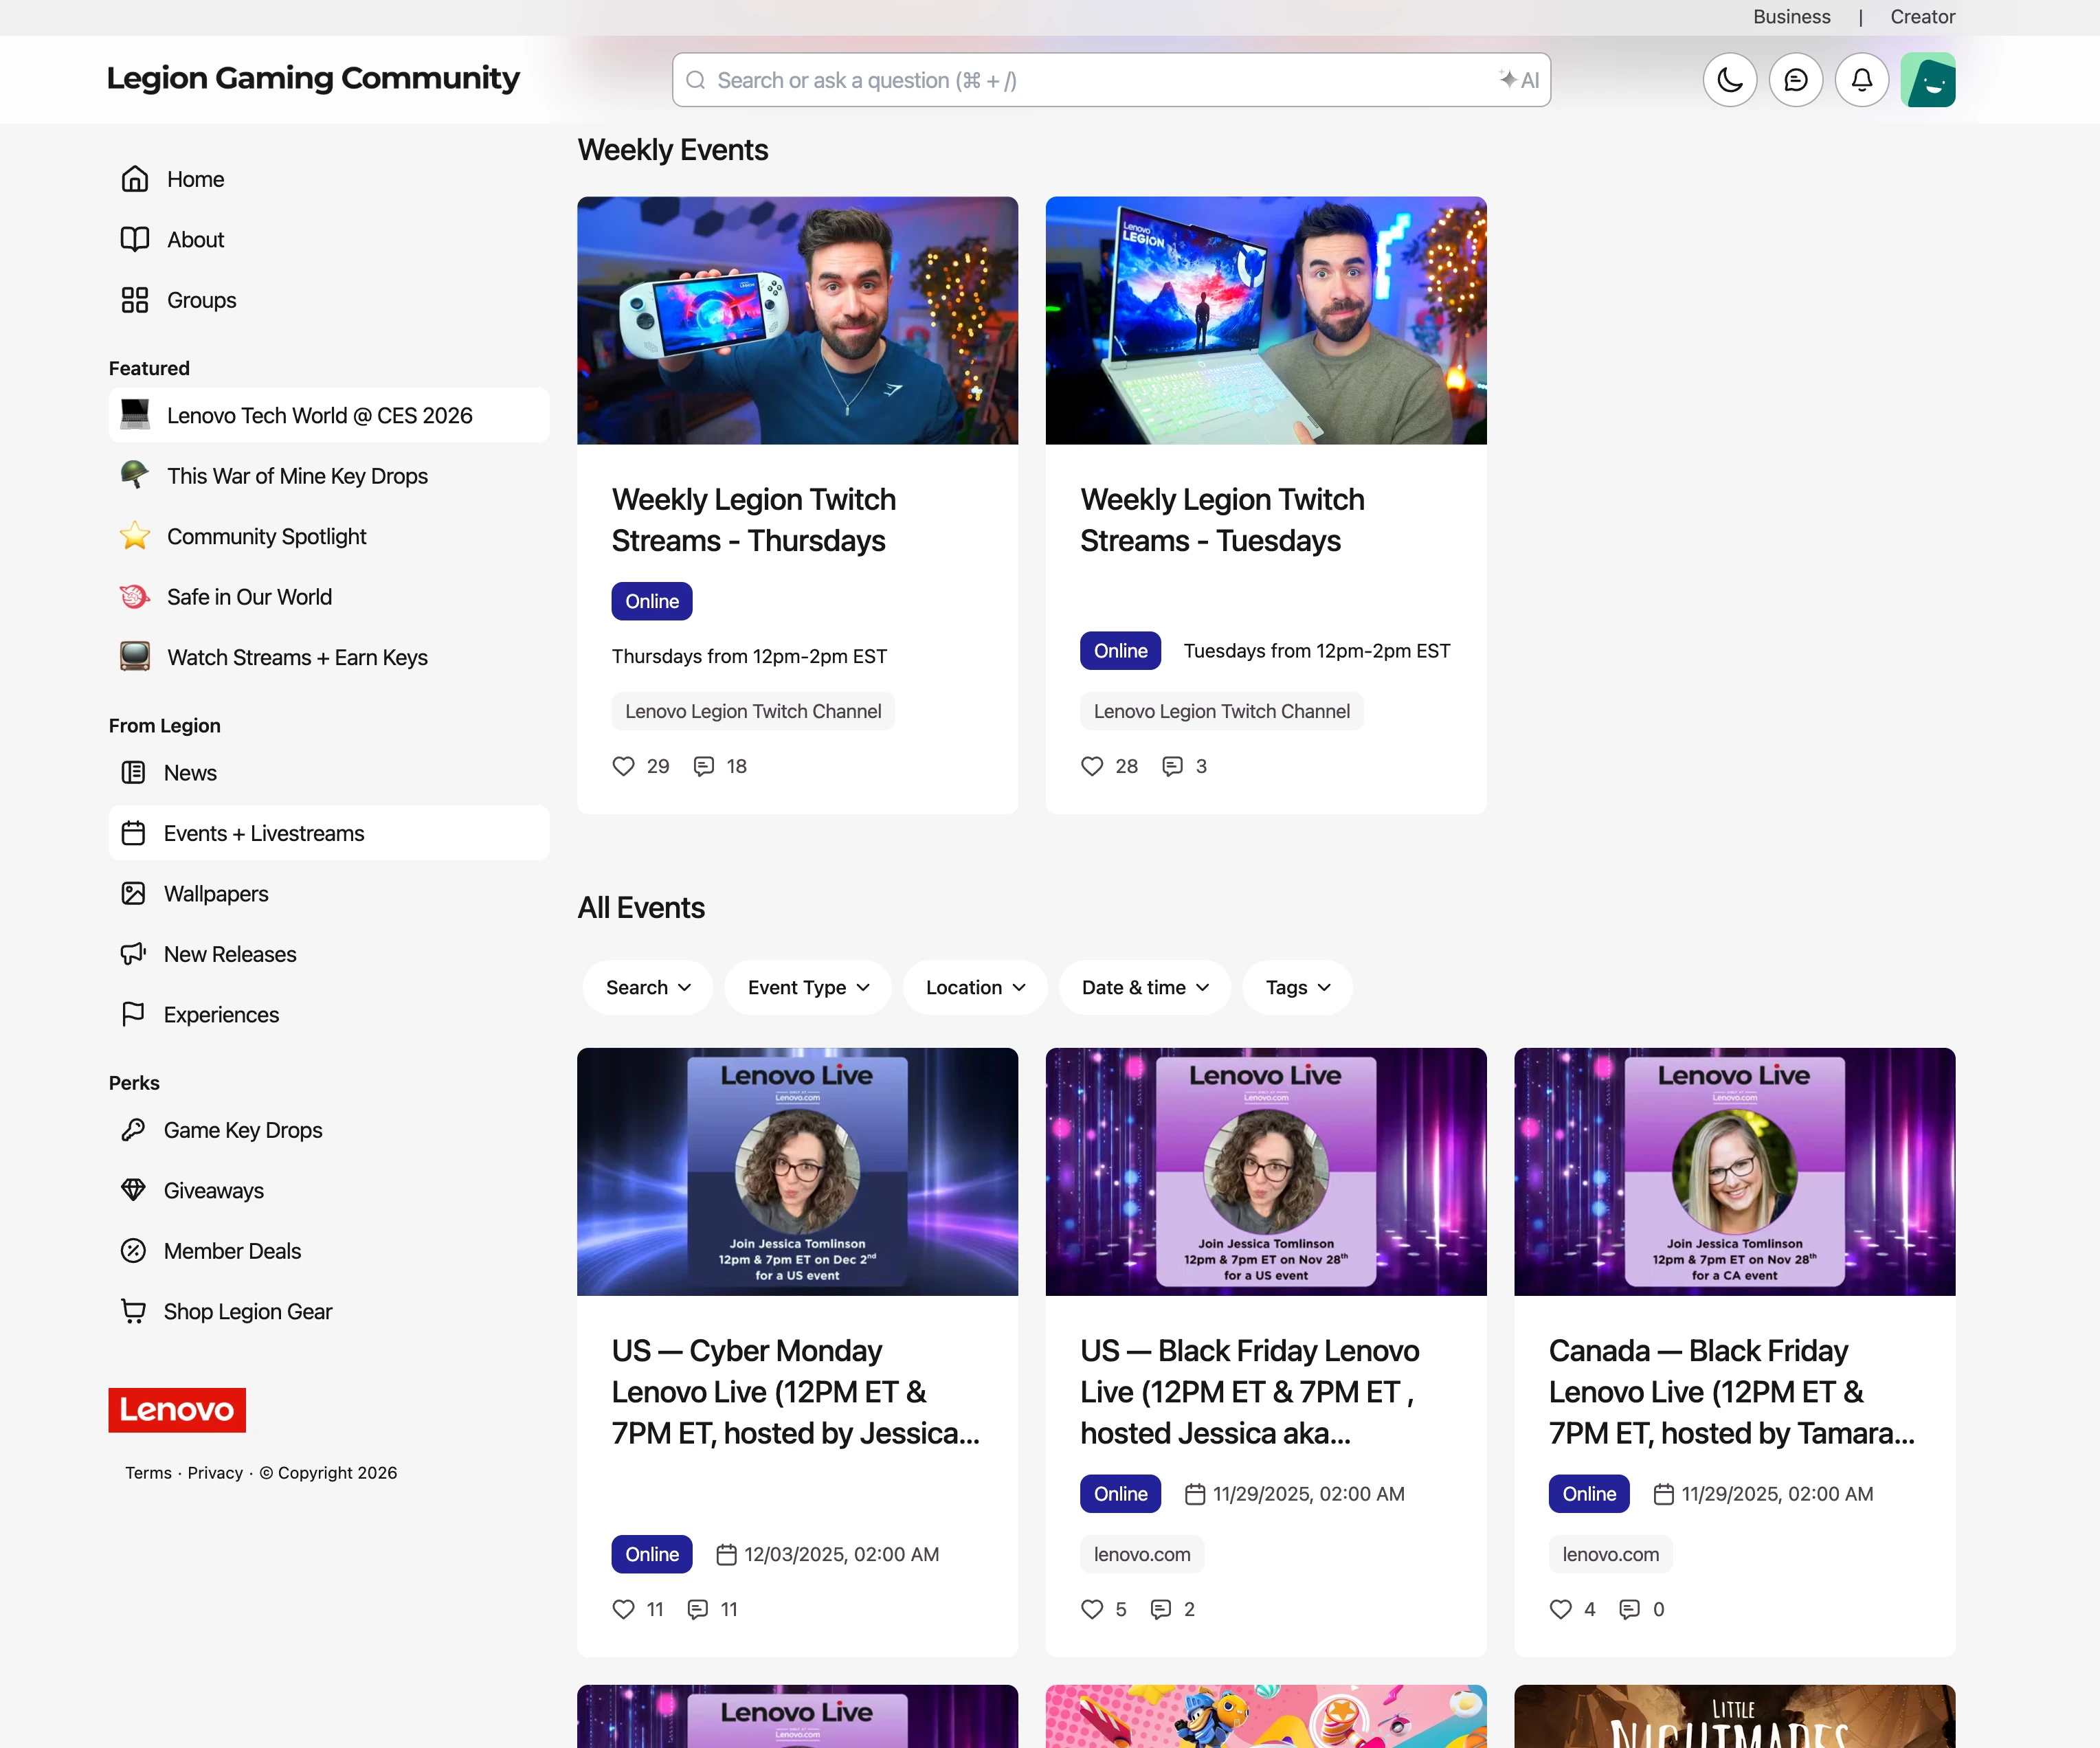This screenshot has height=1748, width=2100.
Task: Click the Giveaways diamond icon
Action: coord(133,1190)
